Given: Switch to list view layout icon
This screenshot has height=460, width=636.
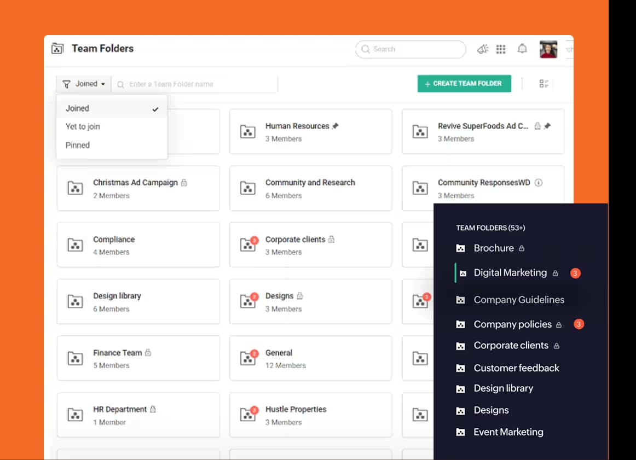Looking at the screenshot, I should coord(544,84).
